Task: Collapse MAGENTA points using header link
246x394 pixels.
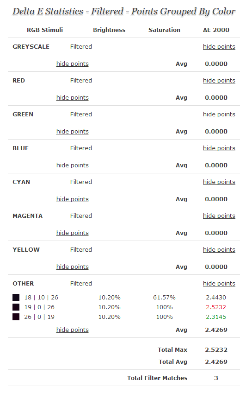Action: point(219,216)
